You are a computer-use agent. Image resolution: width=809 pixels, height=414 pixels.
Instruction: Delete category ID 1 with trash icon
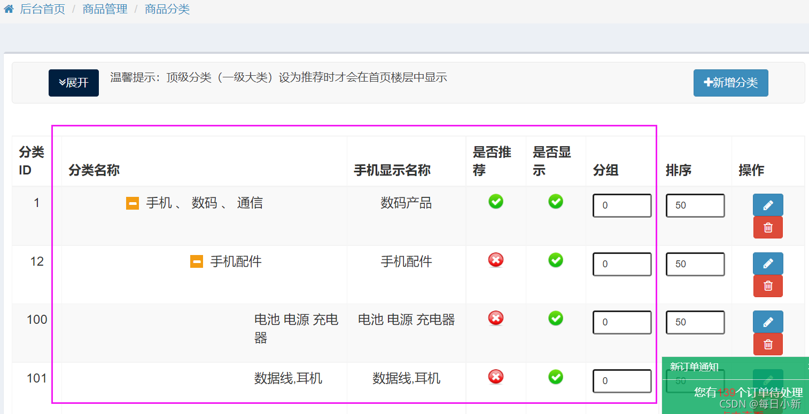(768, 227)
